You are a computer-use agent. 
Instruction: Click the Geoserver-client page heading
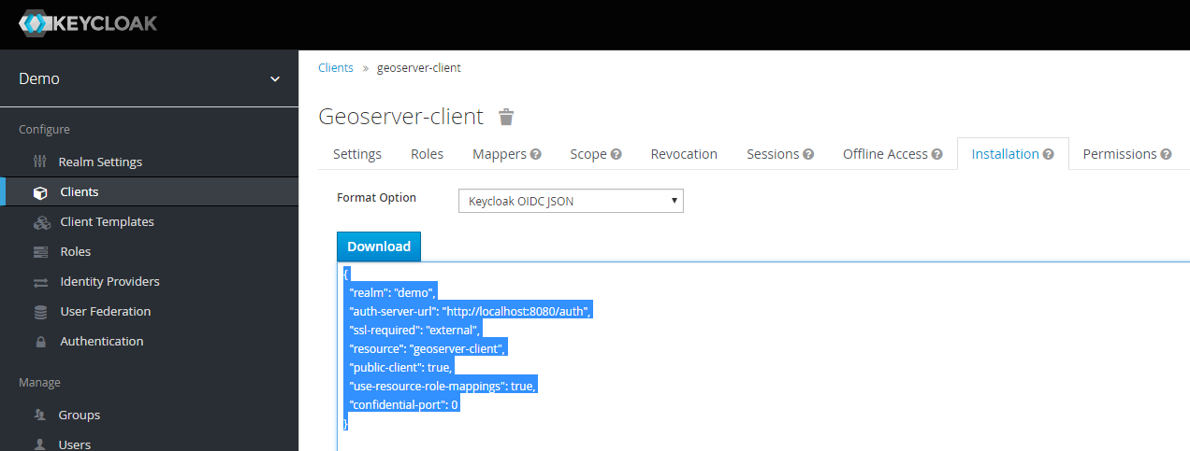pos(401,117)
